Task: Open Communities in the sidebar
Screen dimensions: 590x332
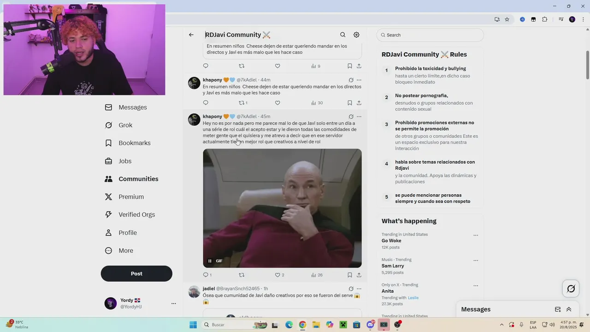Action: coord(131,179)
